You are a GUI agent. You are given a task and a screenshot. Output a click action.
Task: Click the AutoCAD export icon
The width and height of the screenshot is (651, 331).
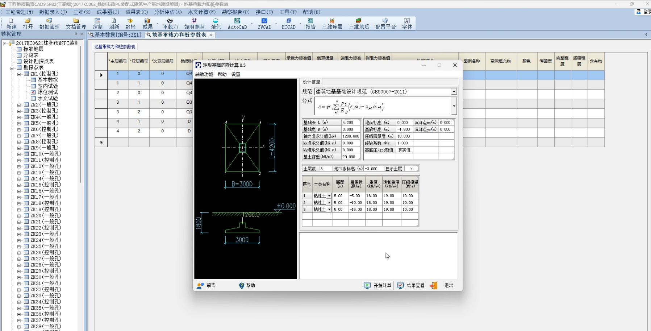pyautogui.click(x=237, y=23)
